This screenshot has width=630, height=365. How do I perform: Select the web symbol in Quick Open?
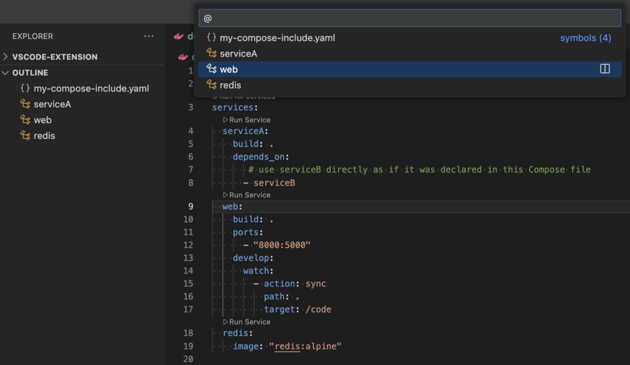click(x=228, y=69)
